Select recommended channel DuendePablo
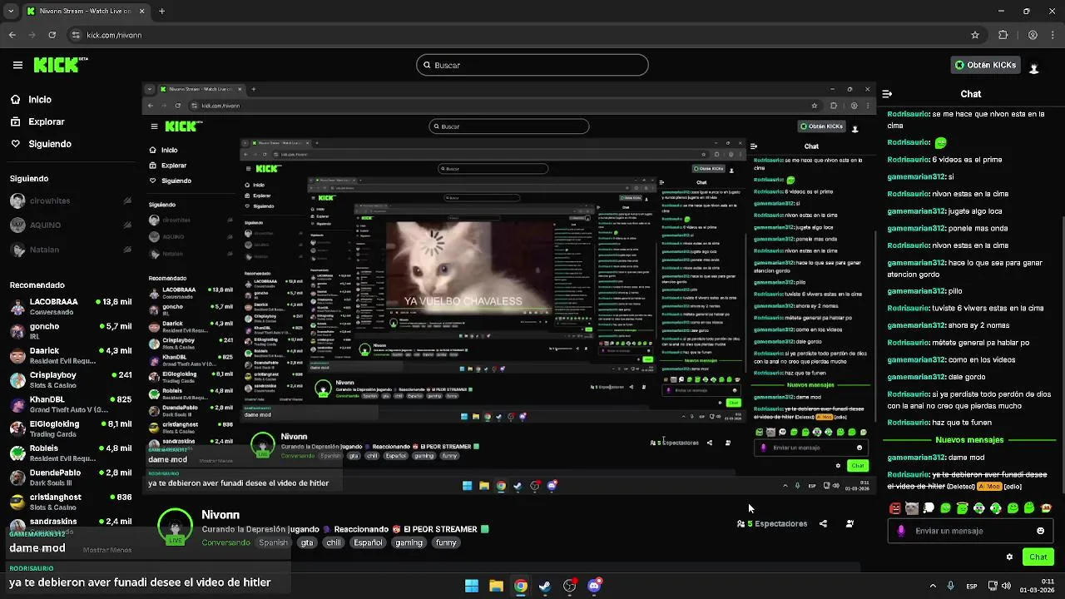 coord(69,477)
